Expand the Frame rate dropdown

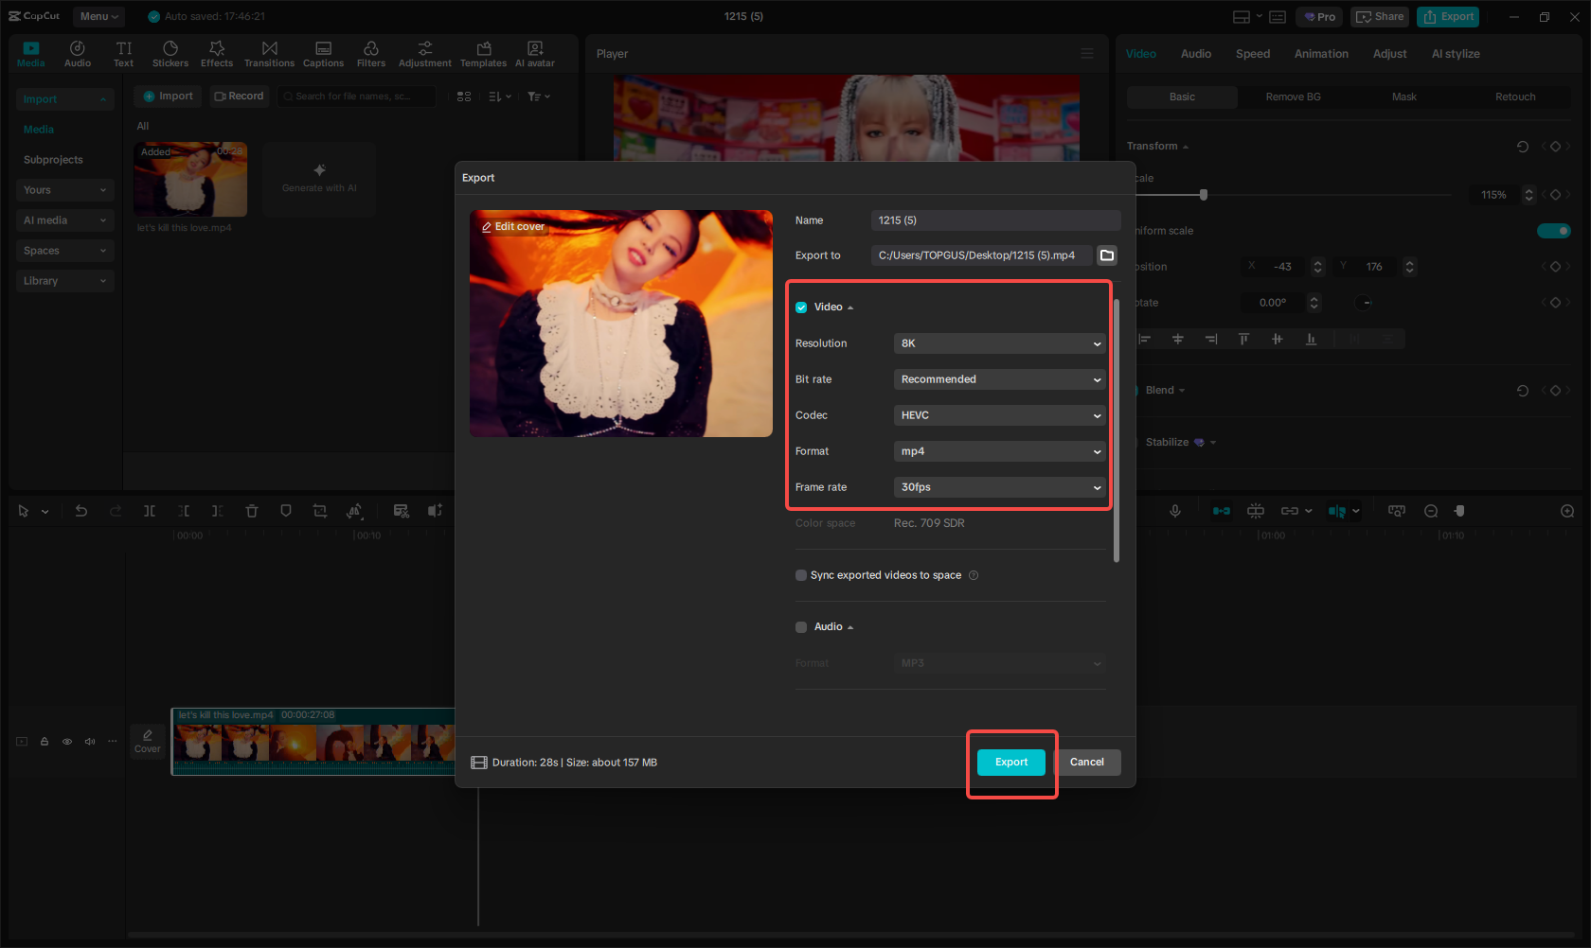click(x=1000, y=486)
